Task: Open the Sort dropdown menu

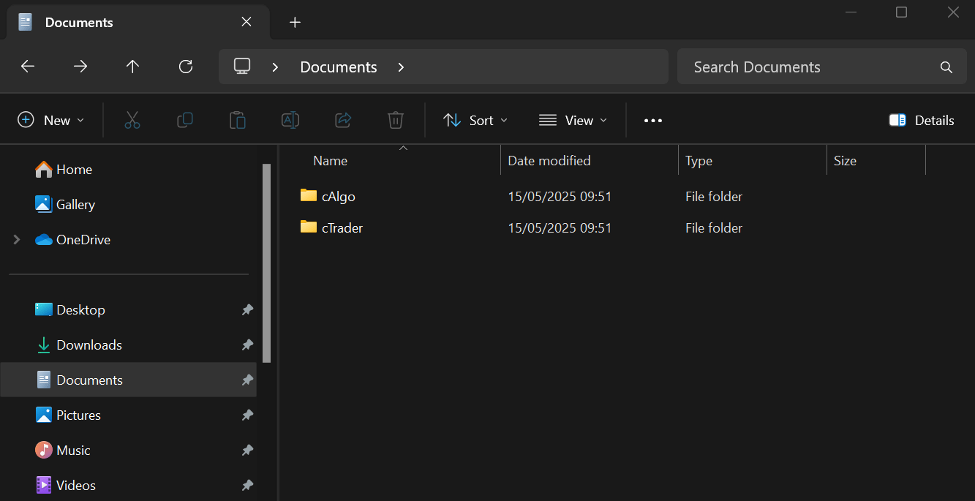Action: (475, 120)
